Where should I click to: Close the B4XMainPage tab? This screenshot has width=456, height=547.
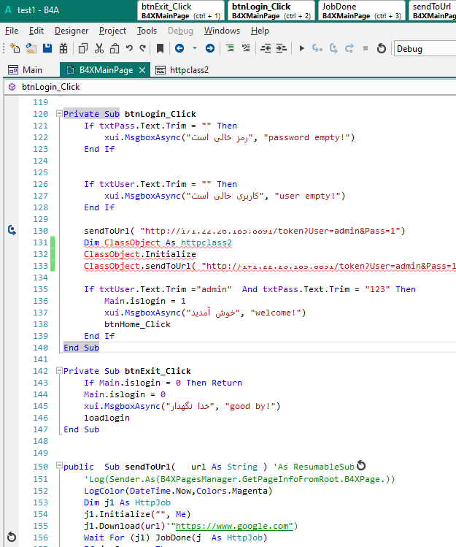pyautogui.click(x=141, y=70)
